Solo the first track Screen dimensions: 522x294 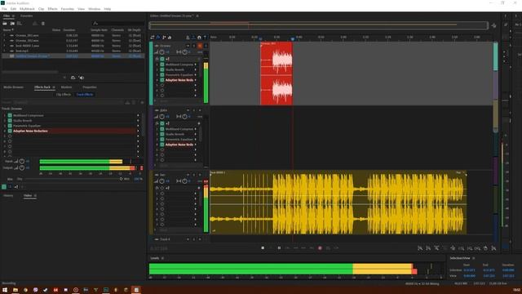pos(194,46)
